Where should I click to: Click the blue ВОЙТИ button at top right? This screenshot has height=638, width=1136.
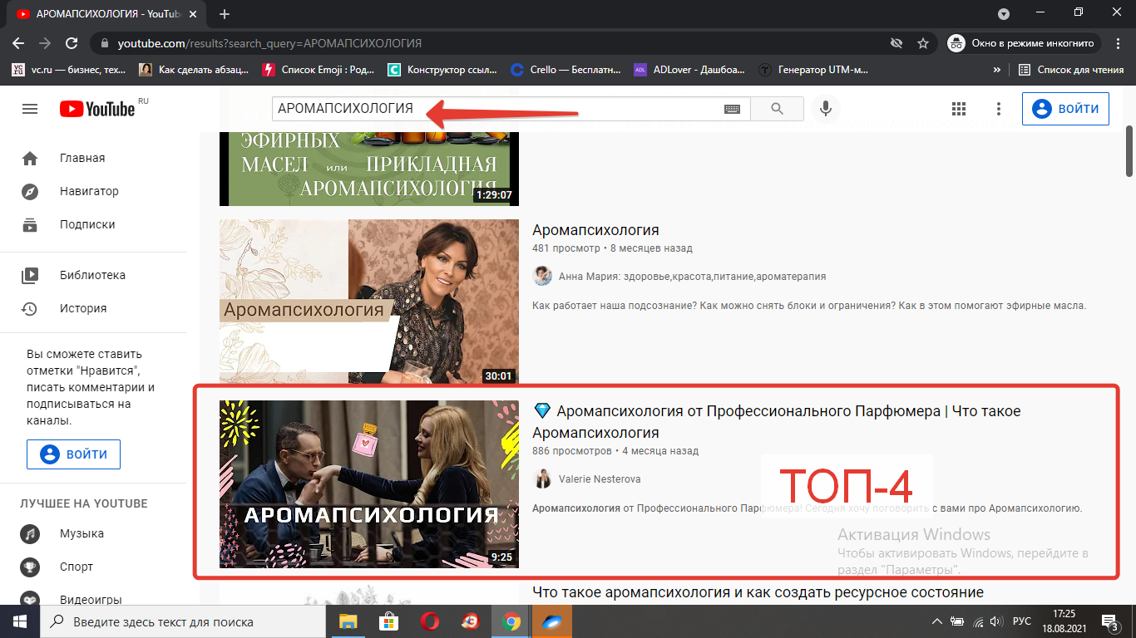click(x=1065, y=109)
